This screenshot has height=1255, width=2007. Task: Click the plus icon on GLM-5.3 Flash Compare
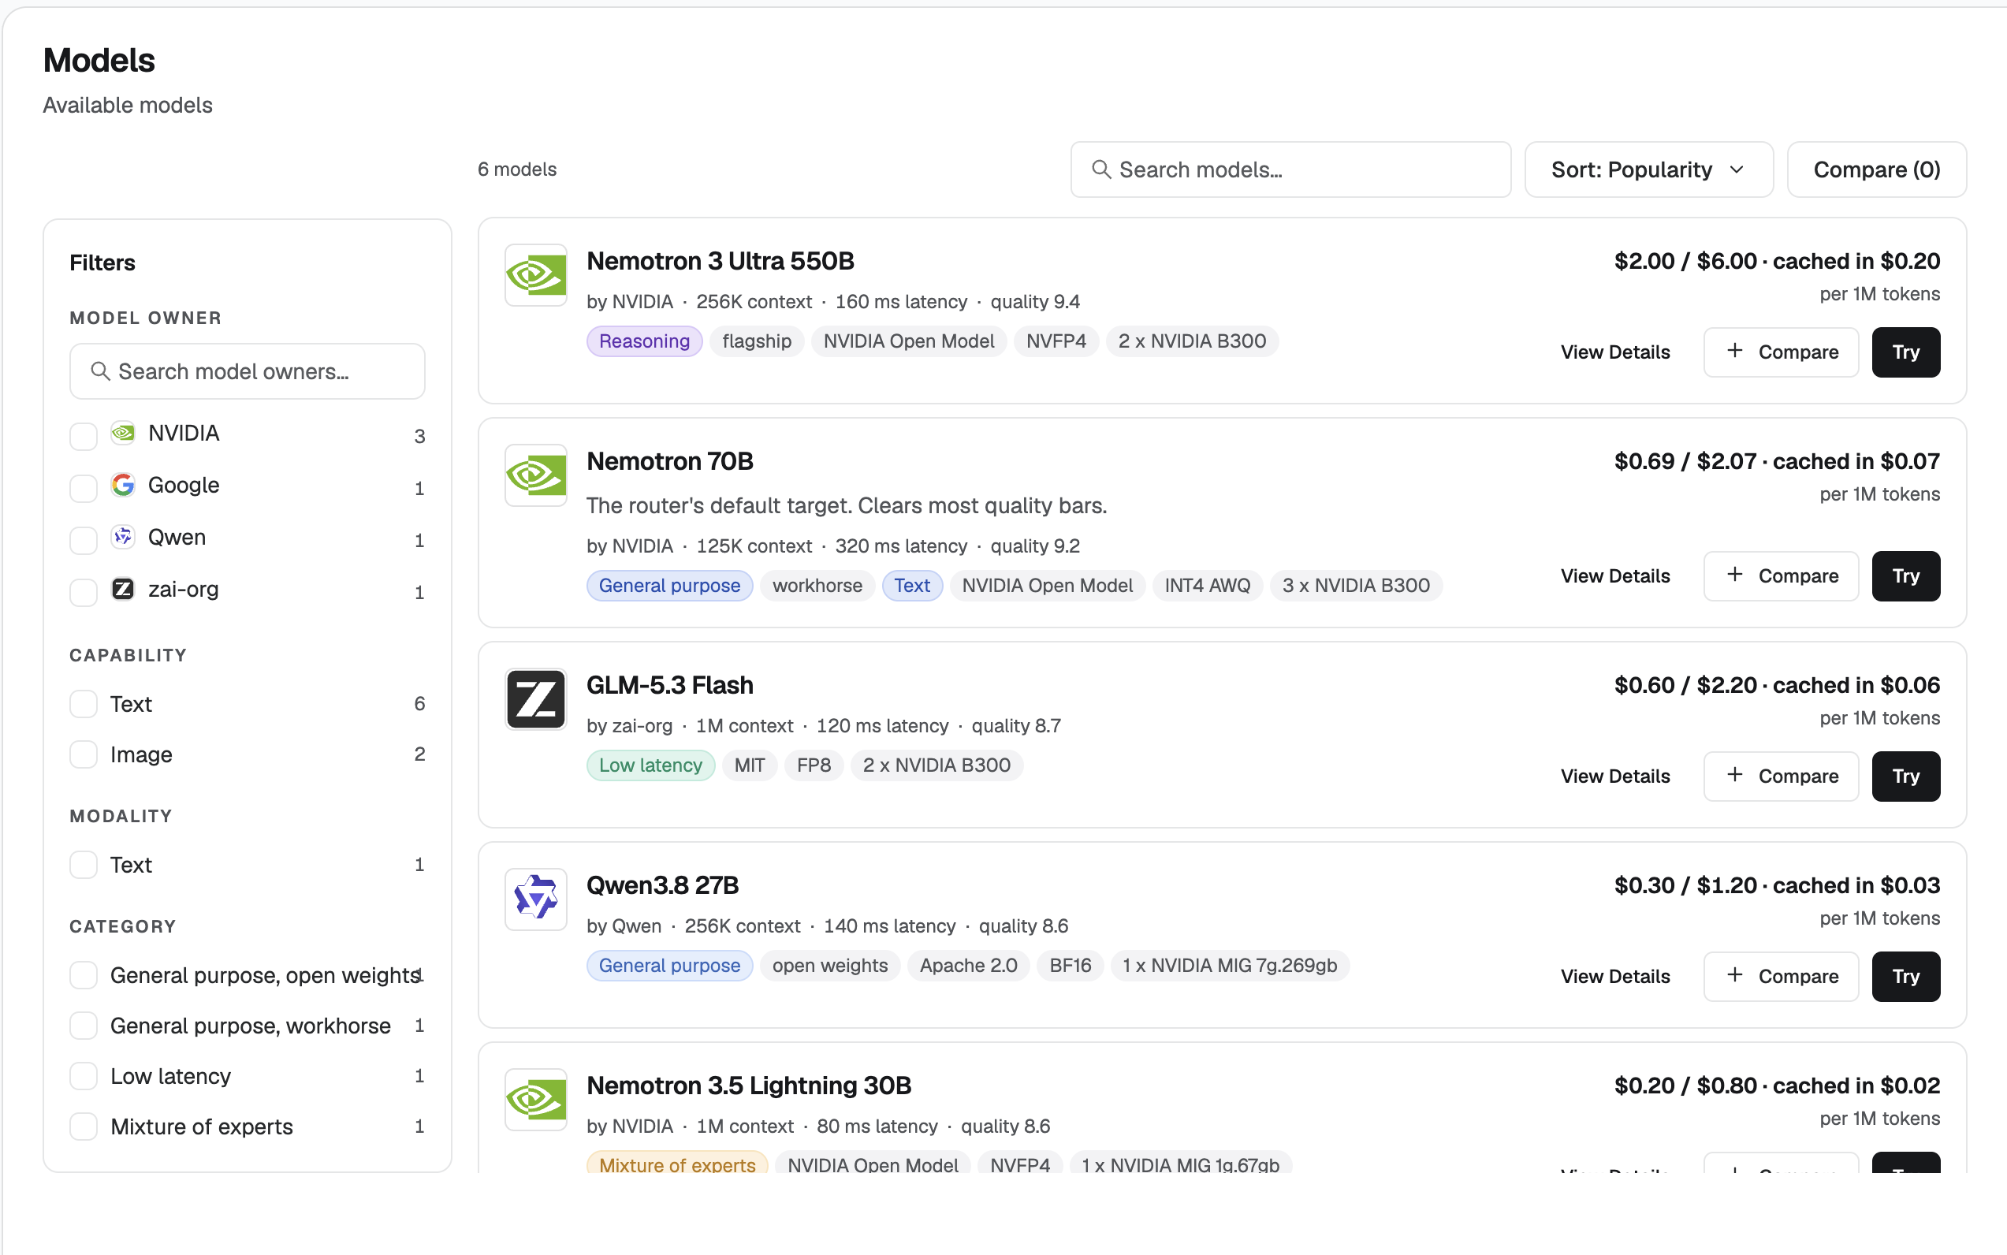pyautogui.click(x=1735, y=775)
